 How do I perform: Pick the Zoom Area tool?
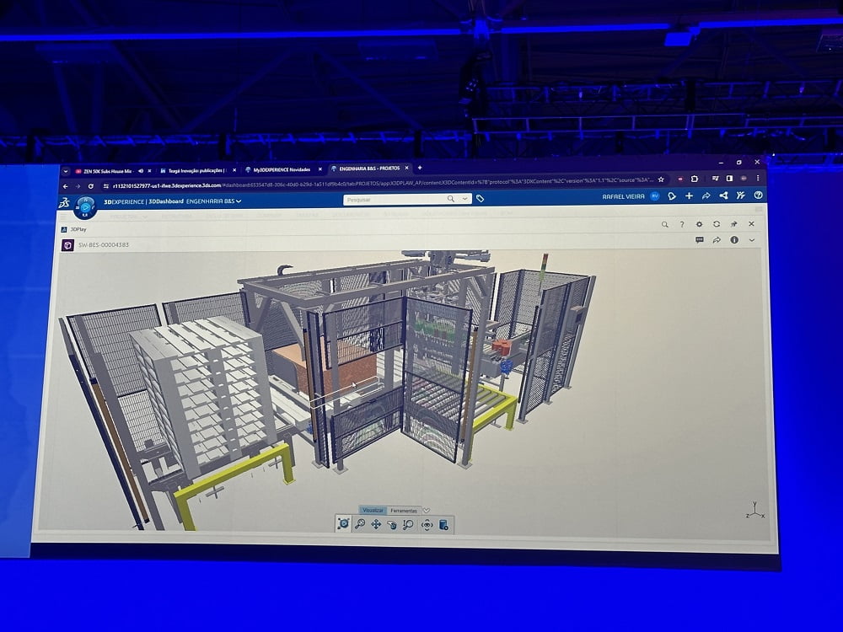pyautogui.click(x=408, y=525)
